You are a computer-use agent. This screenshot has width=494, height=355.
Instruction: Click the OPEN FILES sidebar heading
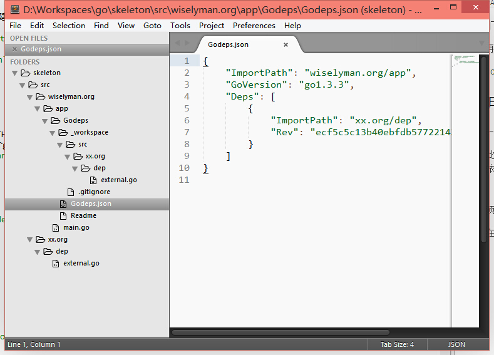(x=29, y=38)
